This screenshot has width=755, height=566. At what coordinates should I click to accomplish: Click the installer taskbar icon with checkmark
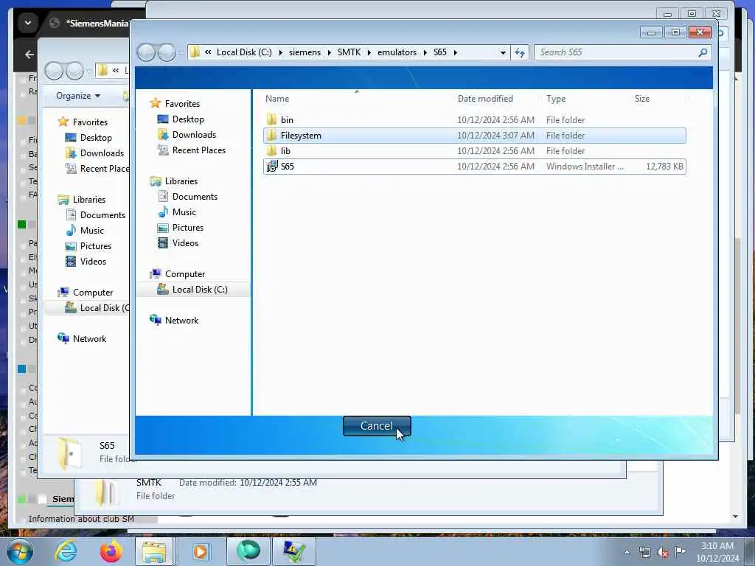[294, 551]
